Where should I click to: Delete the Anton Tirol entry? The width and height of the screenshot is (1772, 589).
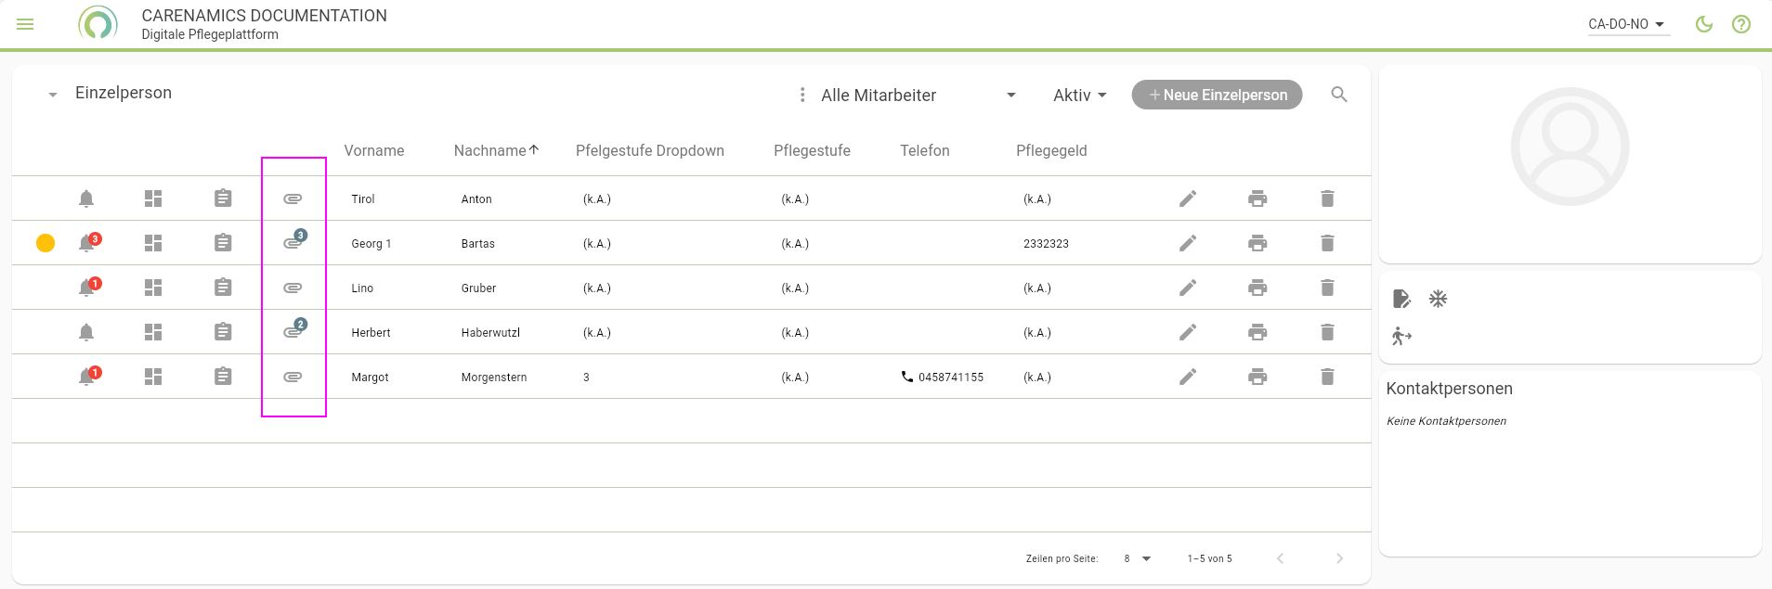(1327, 198)
